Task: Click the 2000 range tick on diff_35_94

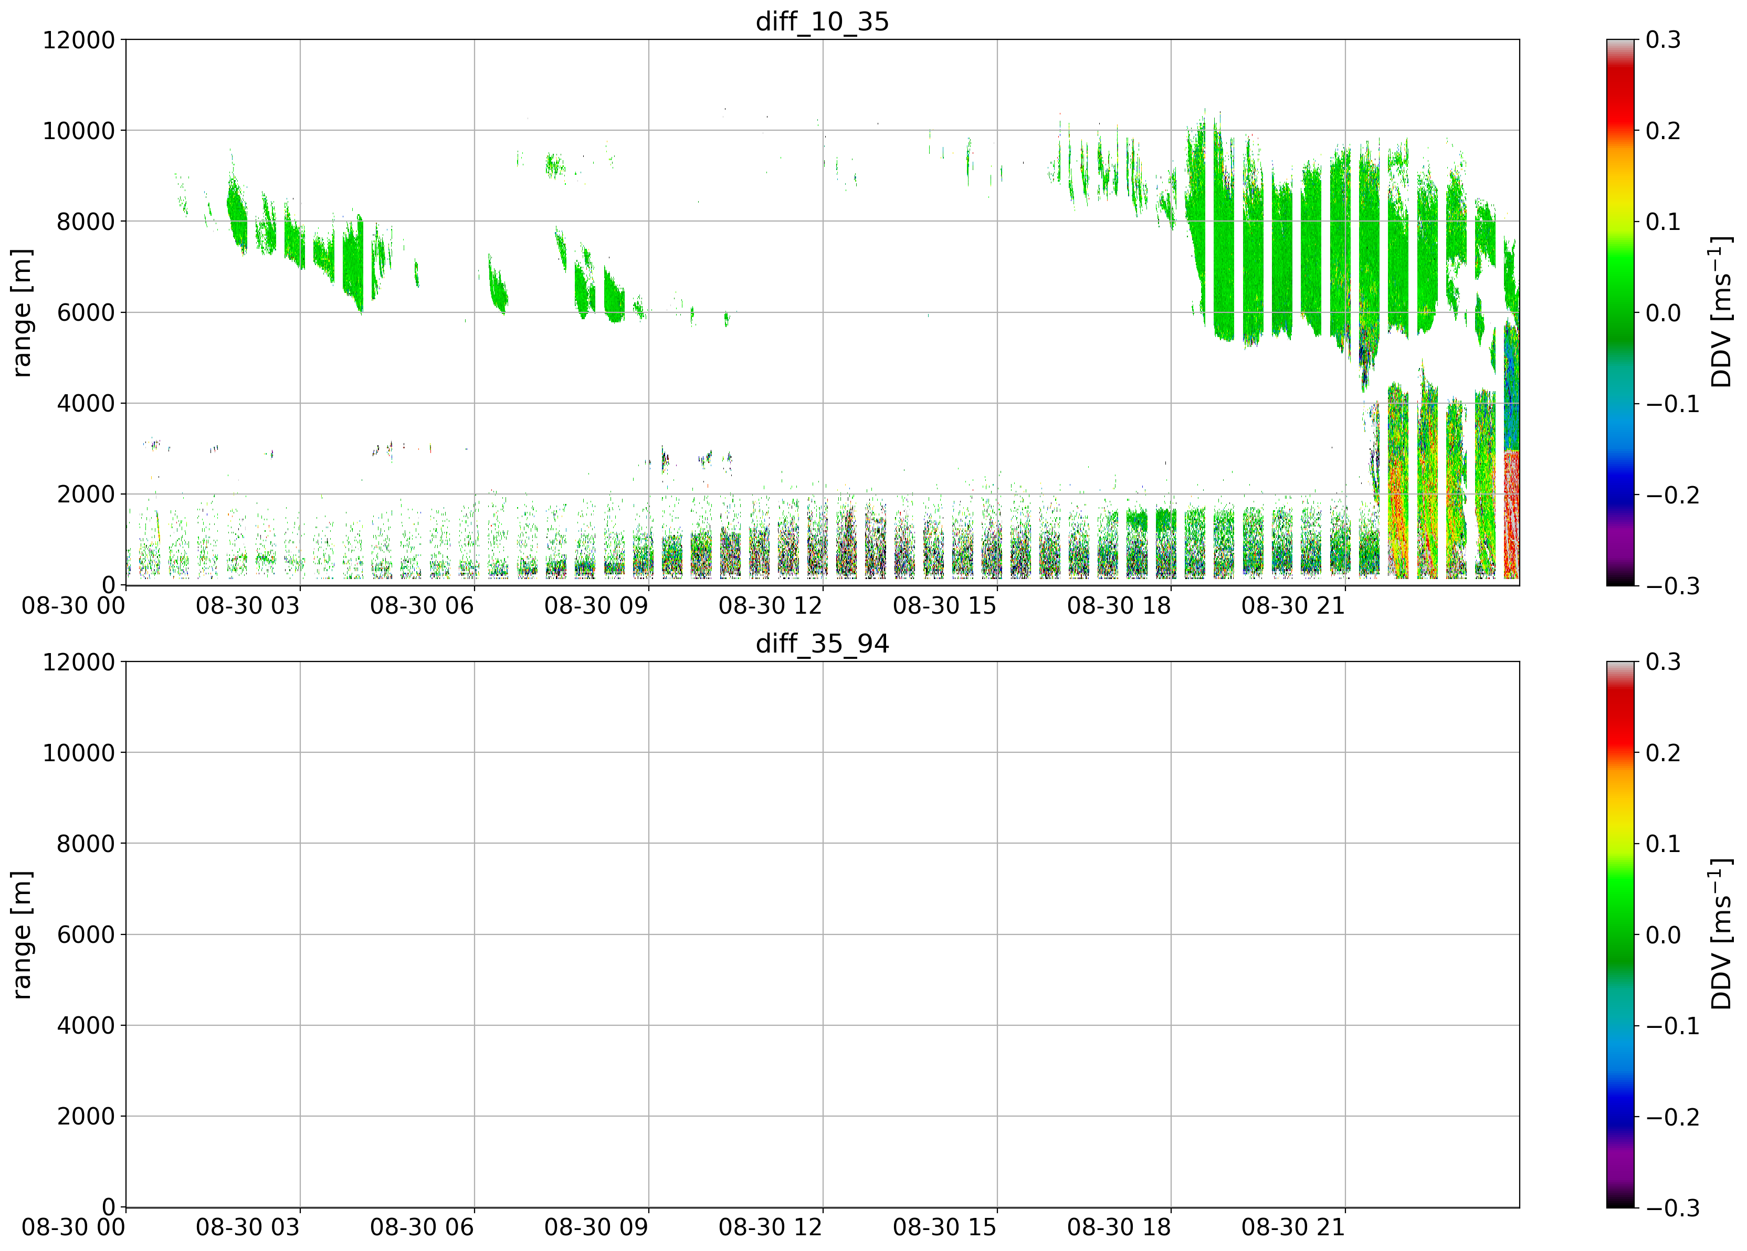Action: (86, 1116)
